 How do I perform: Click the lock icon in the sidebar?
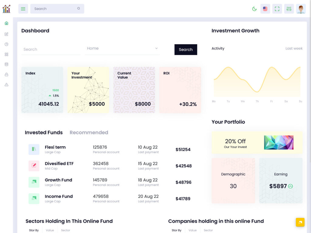pos(6,74)
